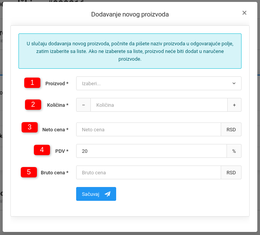This screenshot has width=260, height=235.
Task: Click the percent symbol next to PDV
Action: click(234, 151)
